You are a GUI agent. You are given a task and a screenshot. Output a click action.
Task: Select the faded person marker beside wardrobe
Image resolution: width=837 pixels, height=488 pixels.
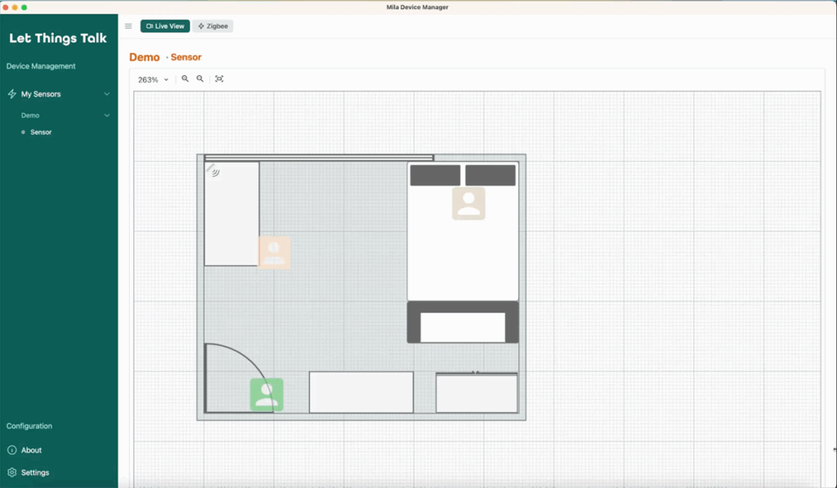coord(275,253)
